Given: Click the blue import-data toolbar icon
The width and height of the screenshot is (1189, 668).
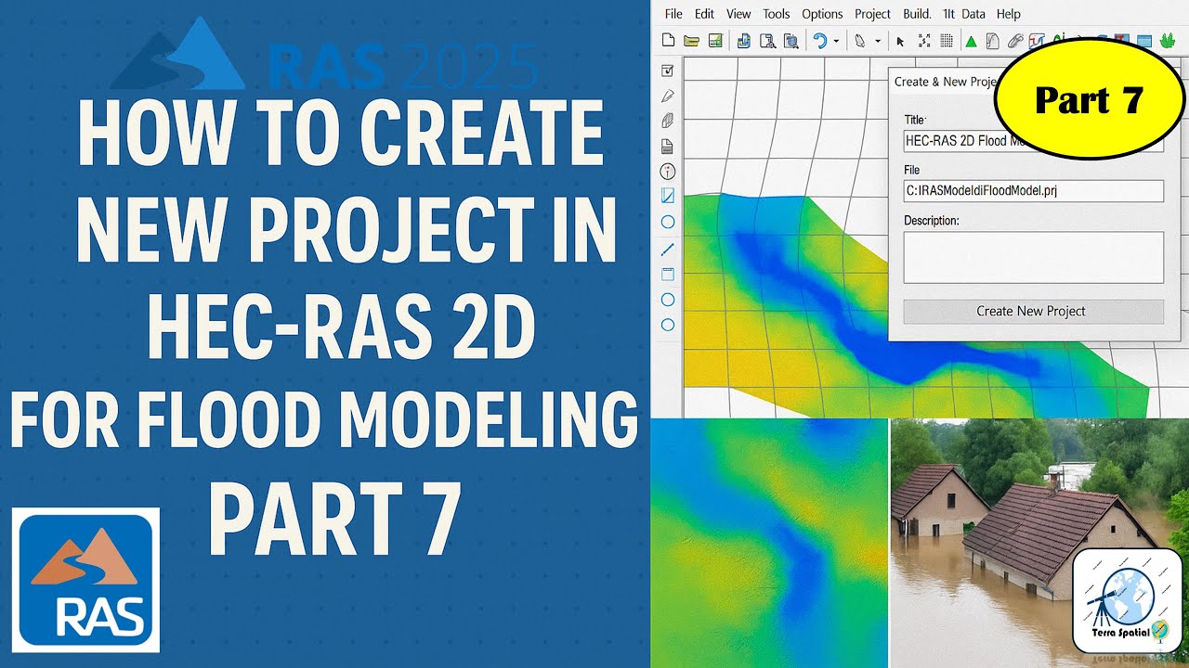Looking at the screenshot, I should pos(743,41).
